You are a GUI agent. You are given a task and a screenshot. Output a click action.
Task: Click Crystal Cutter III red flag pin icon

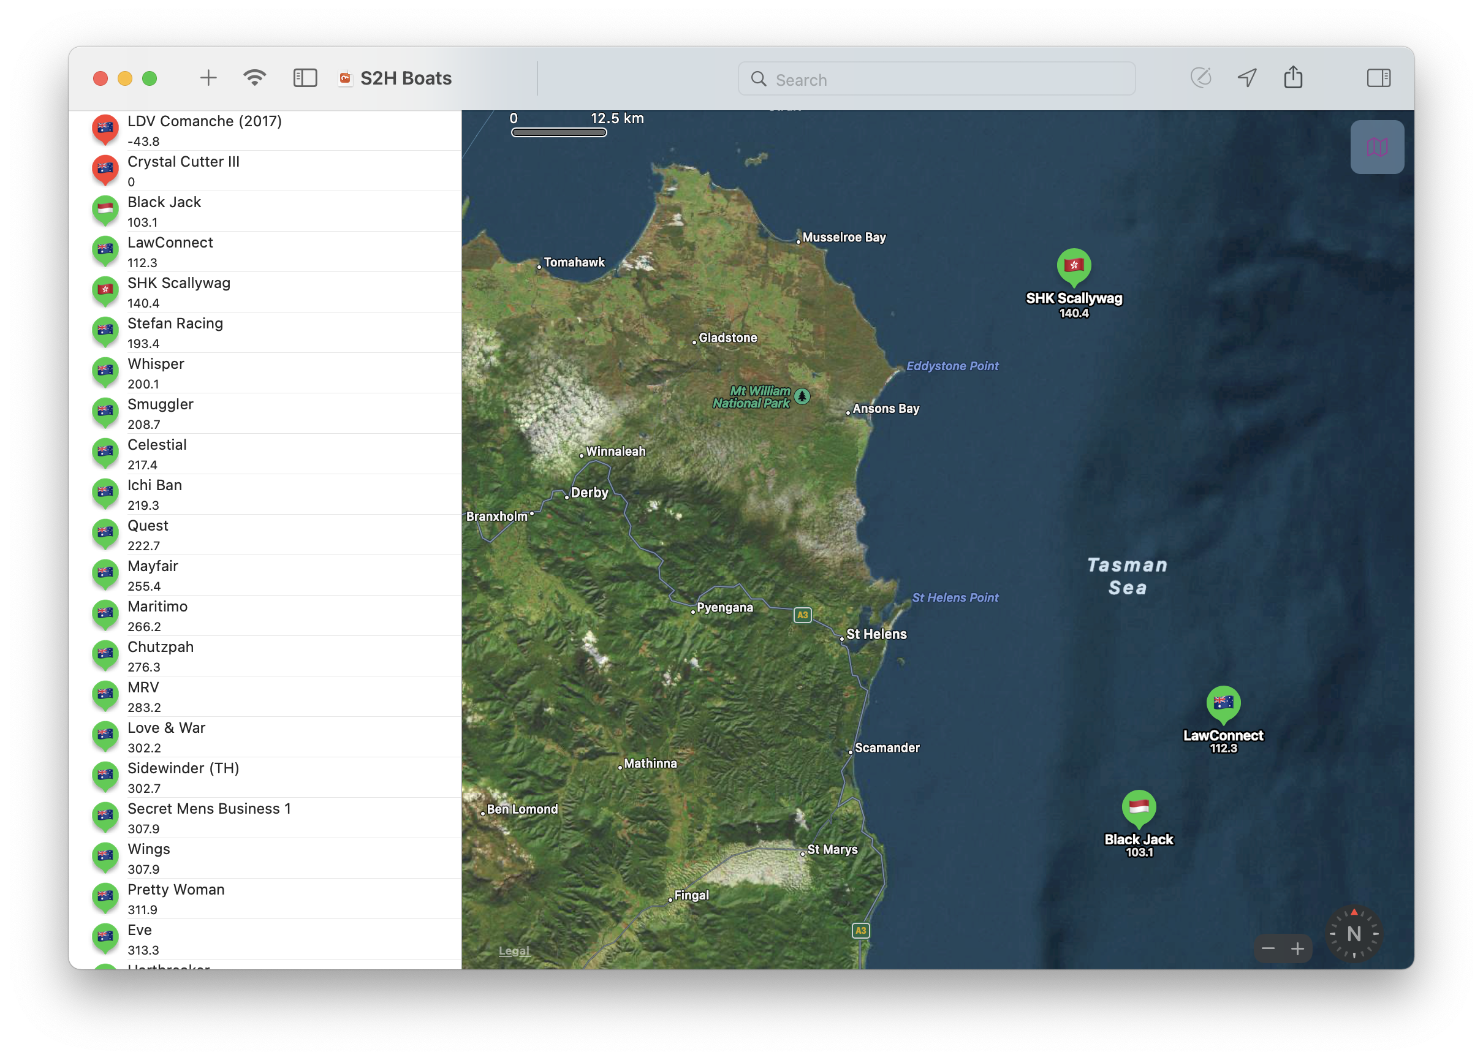(105, 170)
